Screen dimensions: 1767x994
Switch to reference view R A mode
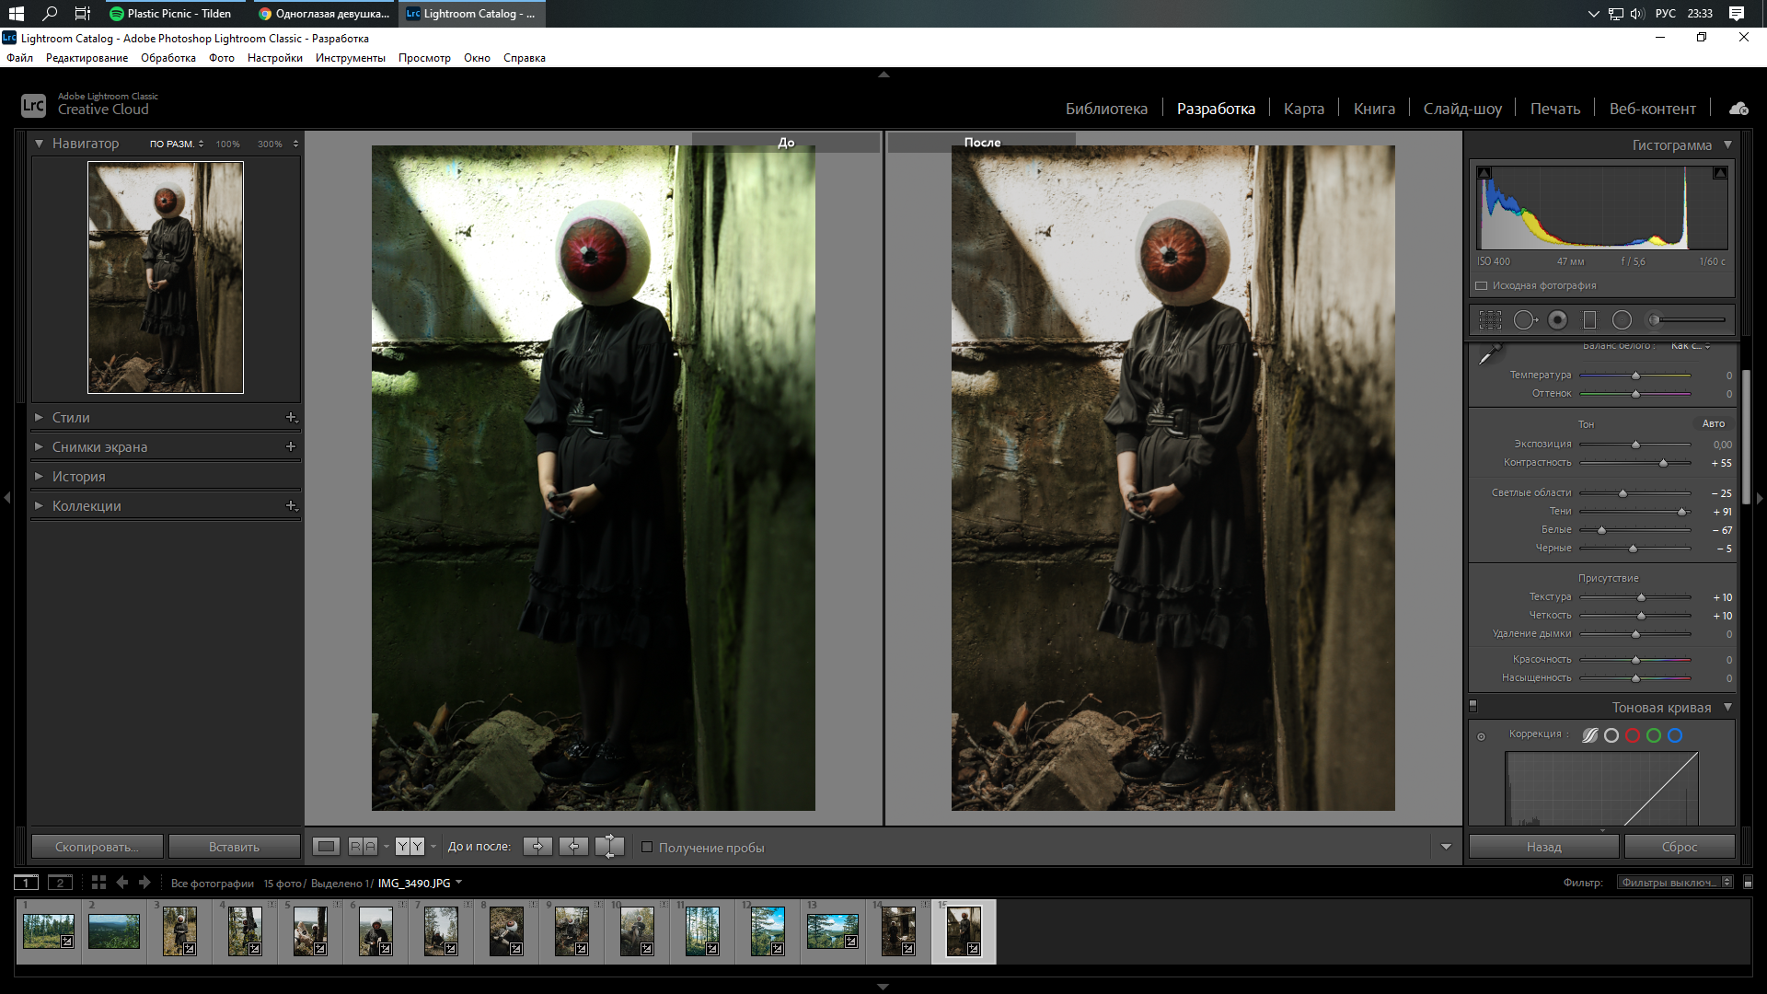click(363, 847)
